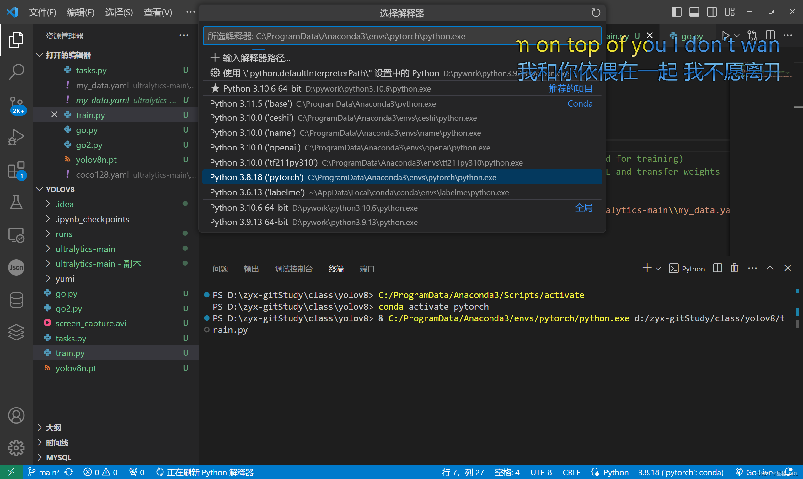Kill terminal with the trash icon
This screenshot has width=803, height=479.
coord(734,268)
